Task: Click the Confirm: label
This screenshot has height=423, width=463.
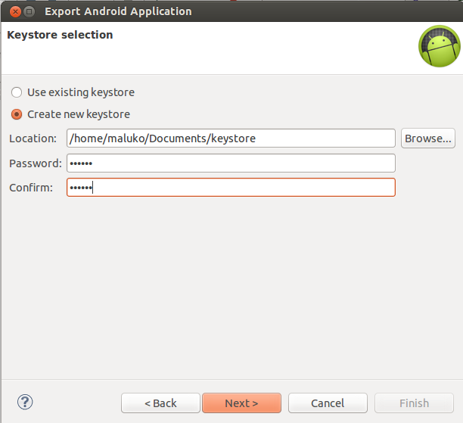Action: [x=31, y=188]
